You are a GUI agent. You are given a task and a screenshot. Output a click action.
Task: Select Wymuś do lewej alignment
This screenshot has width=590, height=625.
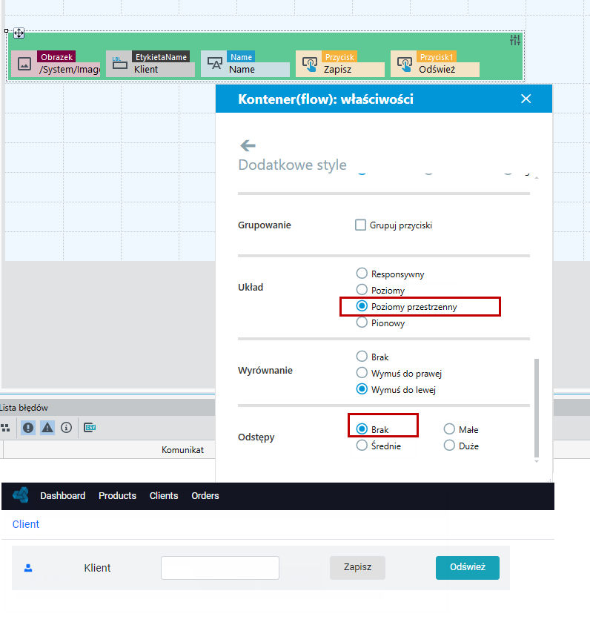[362, 389]
